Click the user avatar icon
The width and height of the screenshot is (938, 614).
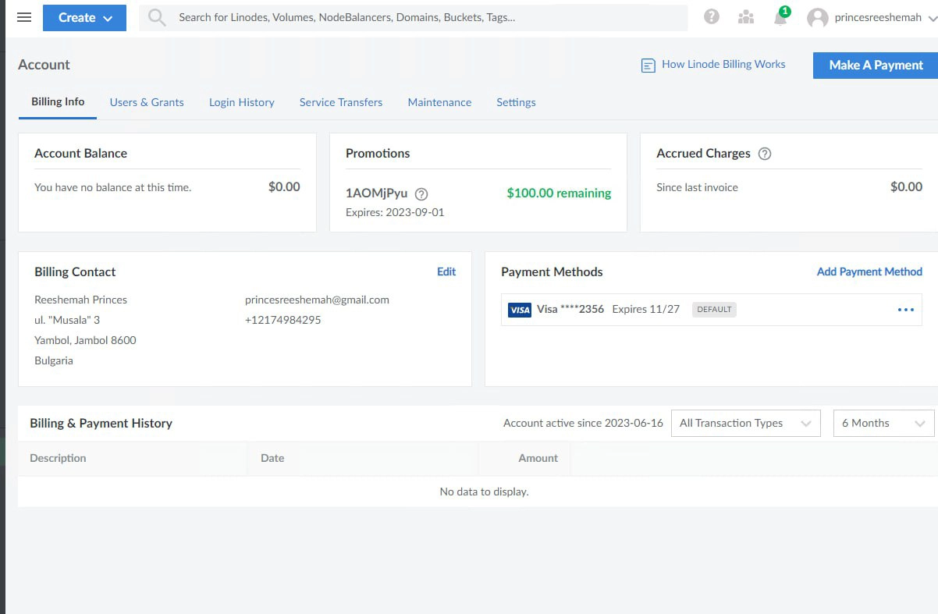coord(817,18)
